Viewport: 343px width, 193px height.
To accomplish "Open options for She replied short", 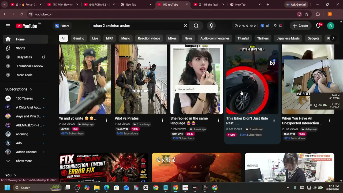I will click(218, 121).
